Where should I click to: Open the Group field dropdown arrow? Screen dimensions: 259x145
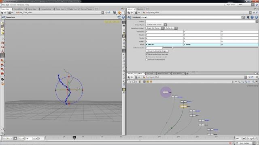click(257, 21)
